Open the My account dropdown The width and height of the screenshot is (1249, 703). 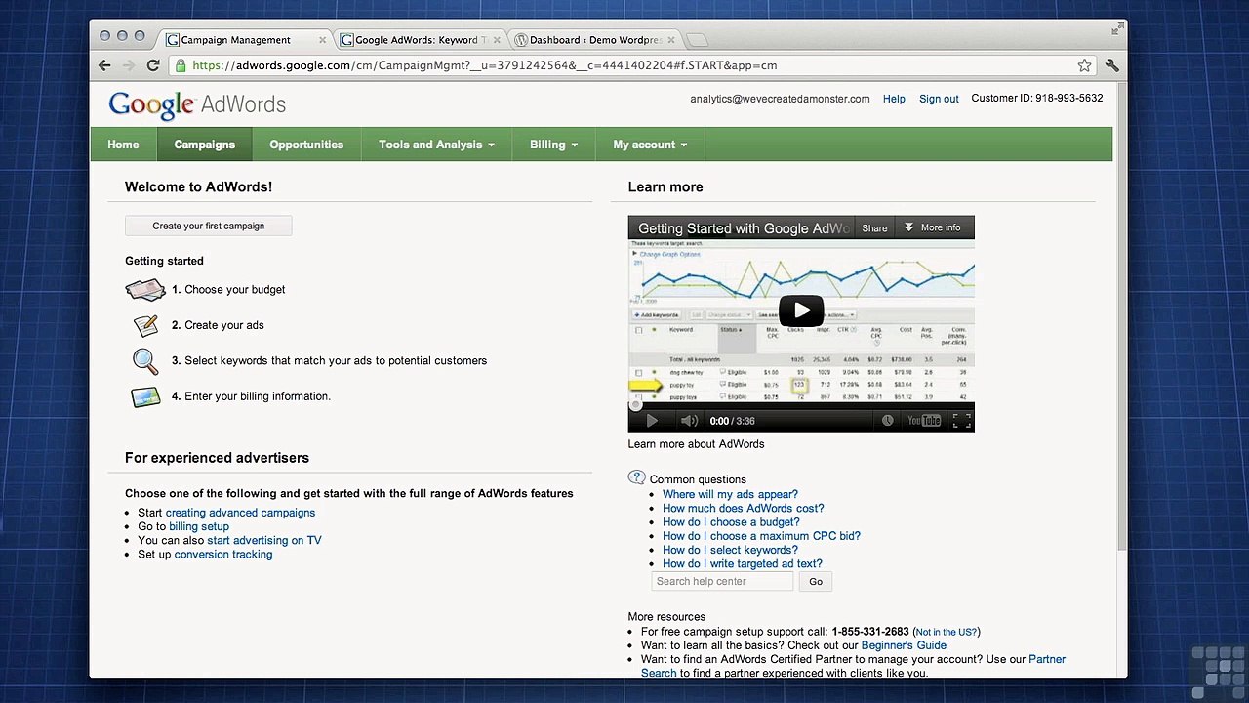[x=650, y=145]
